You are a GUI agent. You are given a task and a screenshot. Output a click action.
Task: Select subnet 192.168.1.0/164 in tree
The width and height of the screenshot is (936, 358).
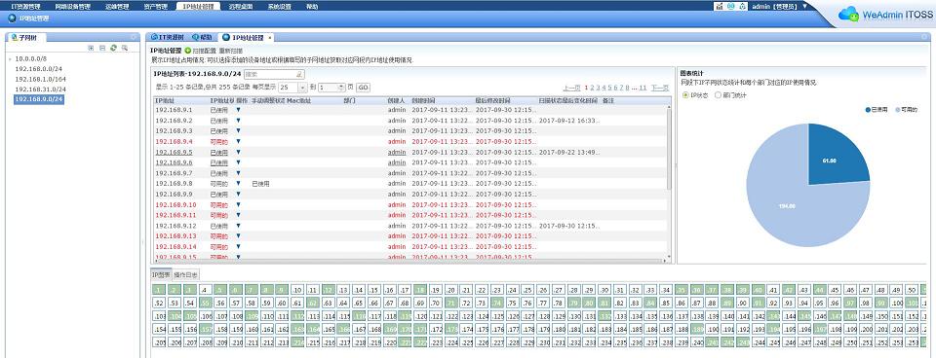click(40, 79)
